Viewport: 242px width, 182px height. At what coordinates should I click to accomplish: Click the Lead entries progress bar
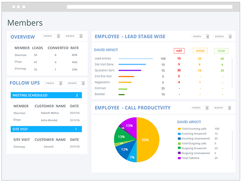tap(136, 58)
